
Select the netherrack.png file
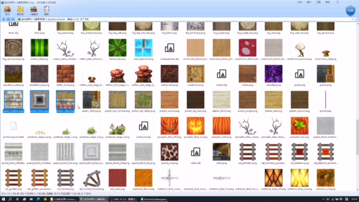click(x=170, y=76)
